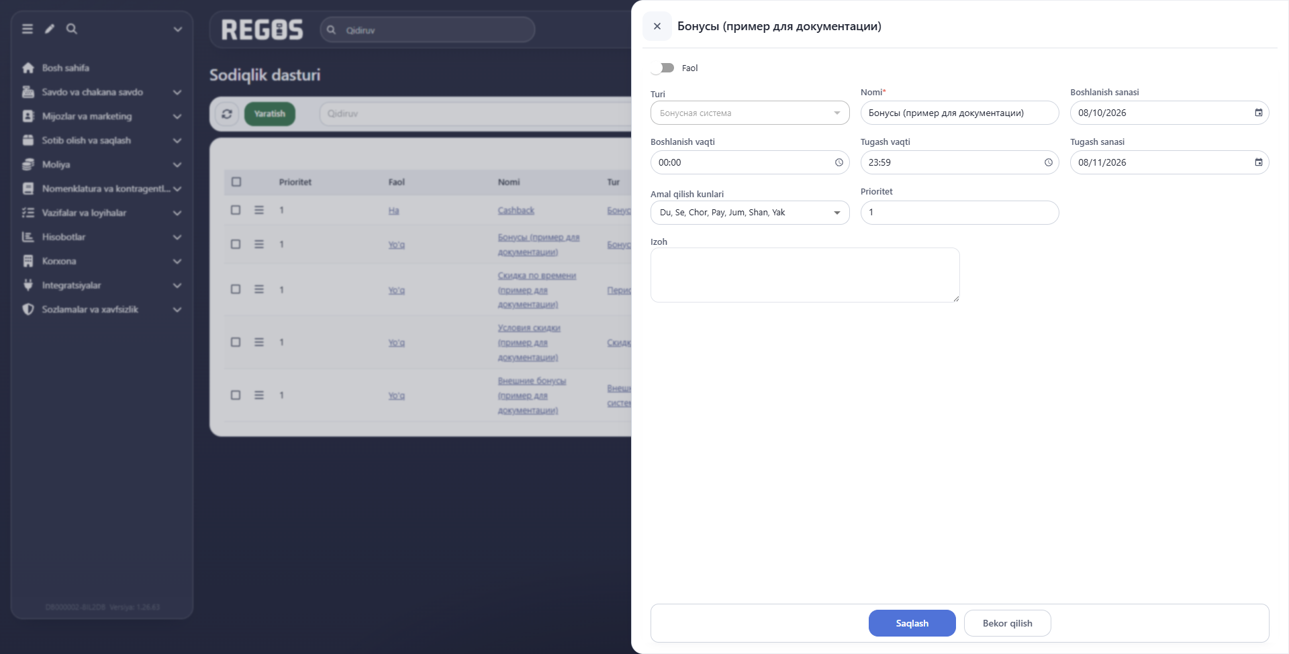
Task: Click the sidebar search magnifier icon
Action: click(x=72, y=29)
